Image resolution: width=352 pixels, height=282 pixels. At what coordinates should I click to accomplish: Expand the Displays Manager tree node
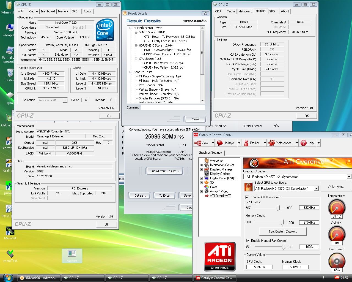[201, 169]
